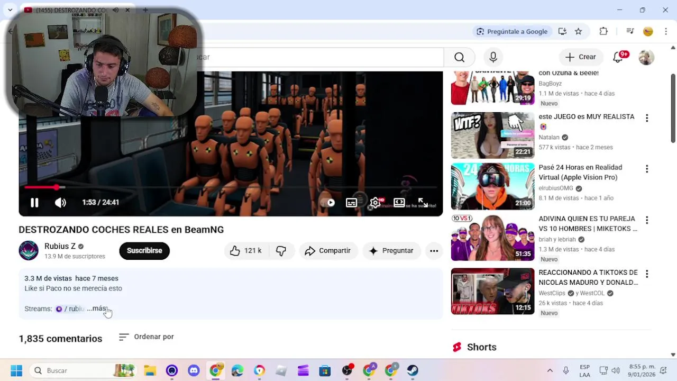Open Rubius Z channel avatar
The height and width of the screenshot is (381, 677).
pos(29,250)
